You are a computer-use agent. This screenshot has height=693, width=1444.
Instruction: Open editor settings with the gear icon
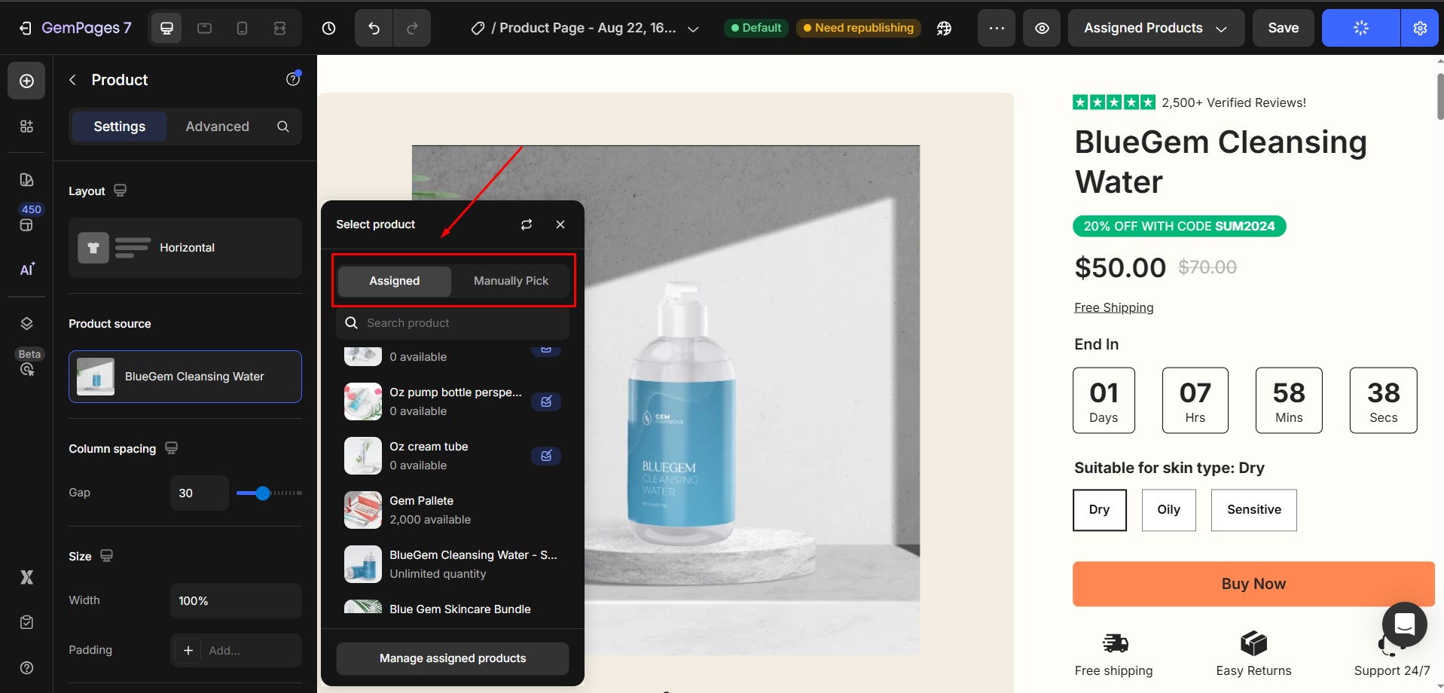point(1419,28)
